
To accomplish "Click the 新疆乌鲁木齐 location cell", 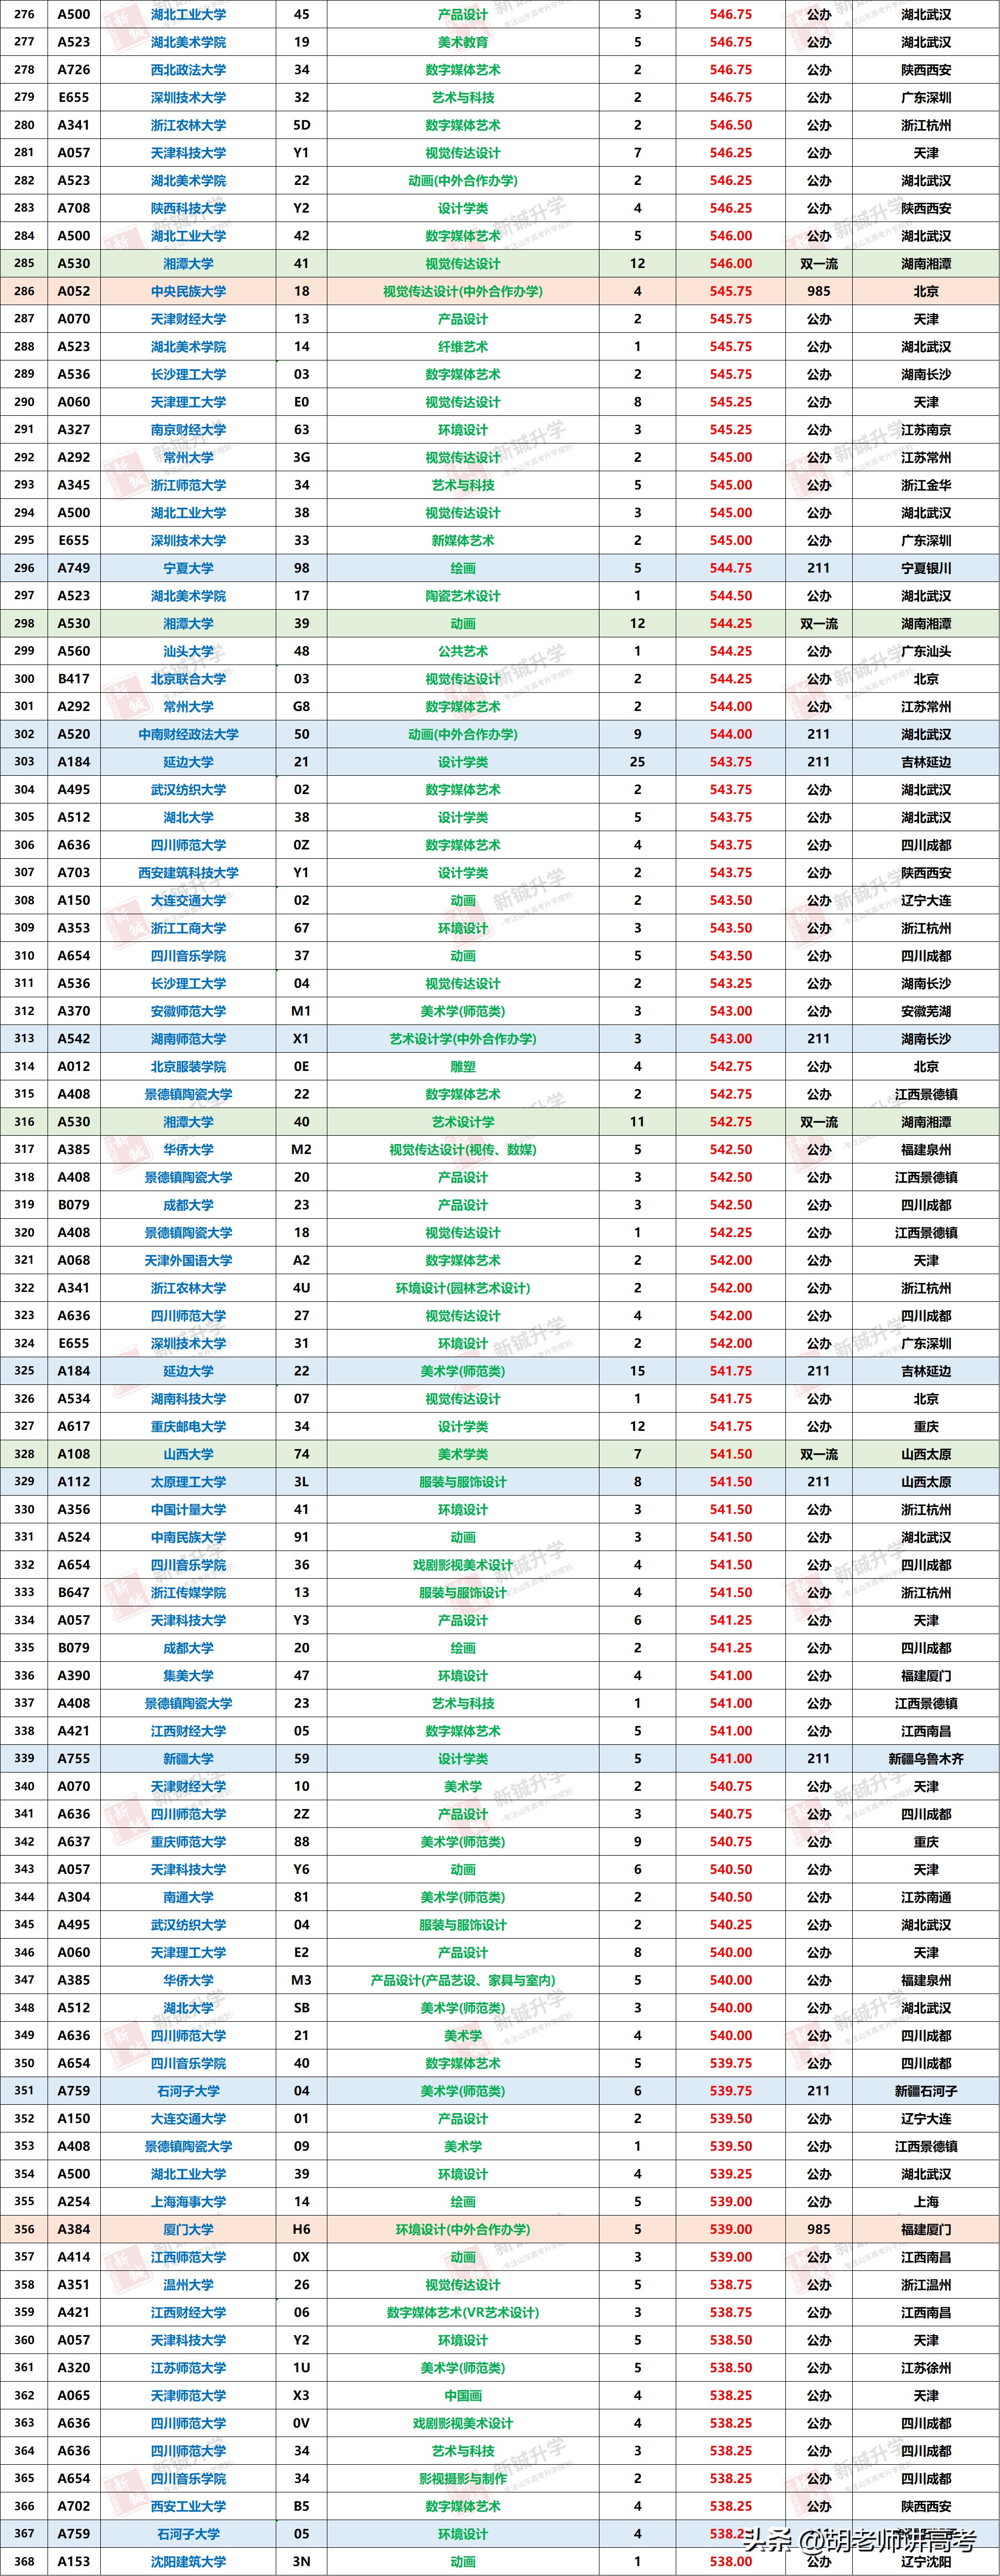I will click(926, 1758).
